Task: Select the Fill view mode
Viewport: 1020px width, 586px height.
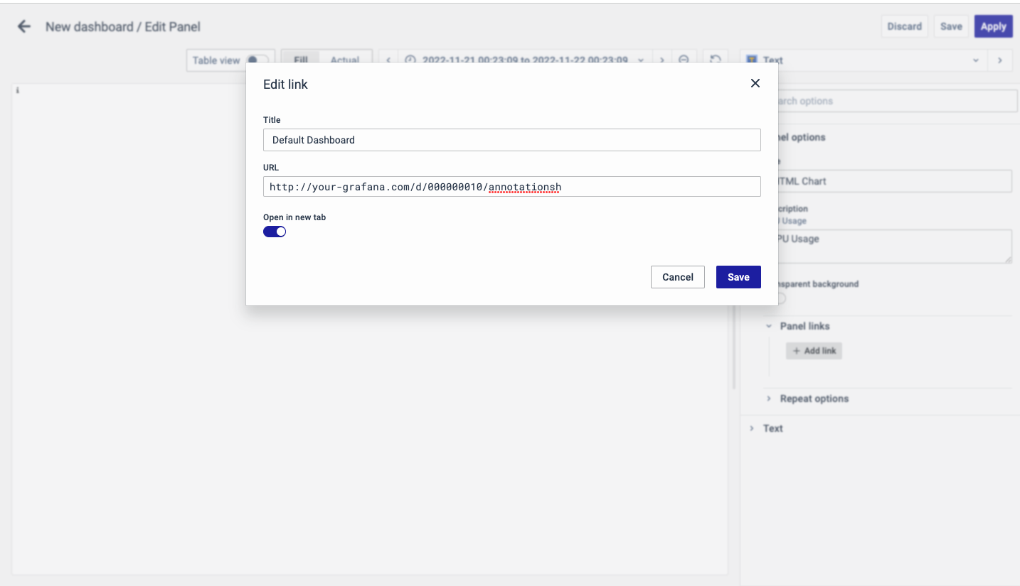Action: 301,60
